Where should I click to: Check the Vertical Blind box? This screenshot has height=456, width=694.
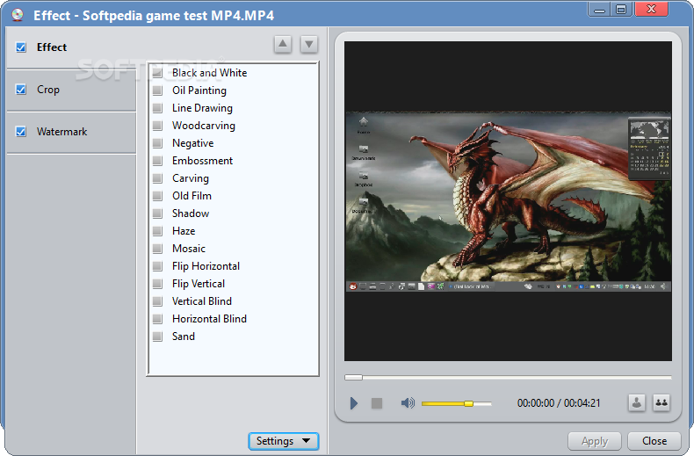tap(157, 301)
